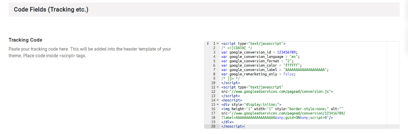Click line number 17 in the gutter

(213, 113)
